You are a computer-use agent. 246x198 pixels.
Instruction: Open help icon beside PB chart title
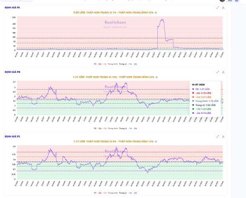156,77
